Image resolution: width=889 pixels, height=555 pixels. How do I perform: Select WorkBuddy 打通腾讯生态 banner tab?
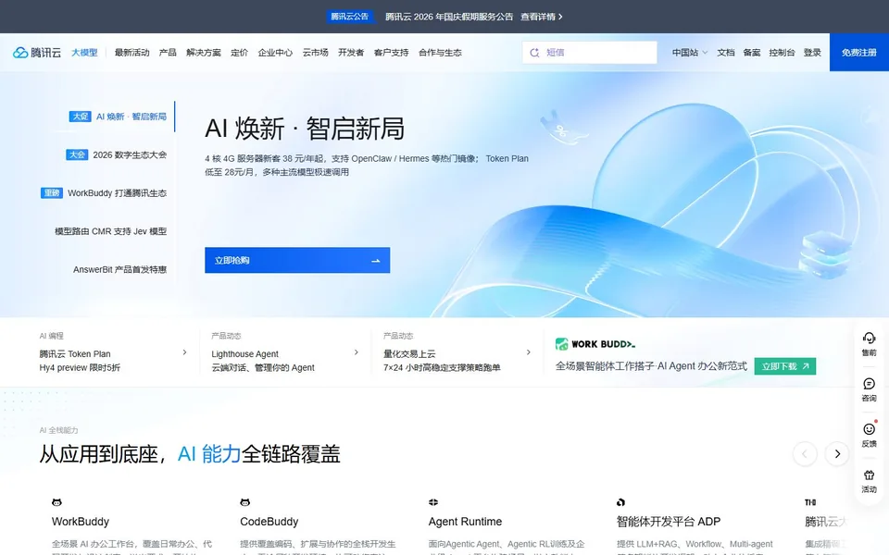pyautogui.click(x=104, y=193)
